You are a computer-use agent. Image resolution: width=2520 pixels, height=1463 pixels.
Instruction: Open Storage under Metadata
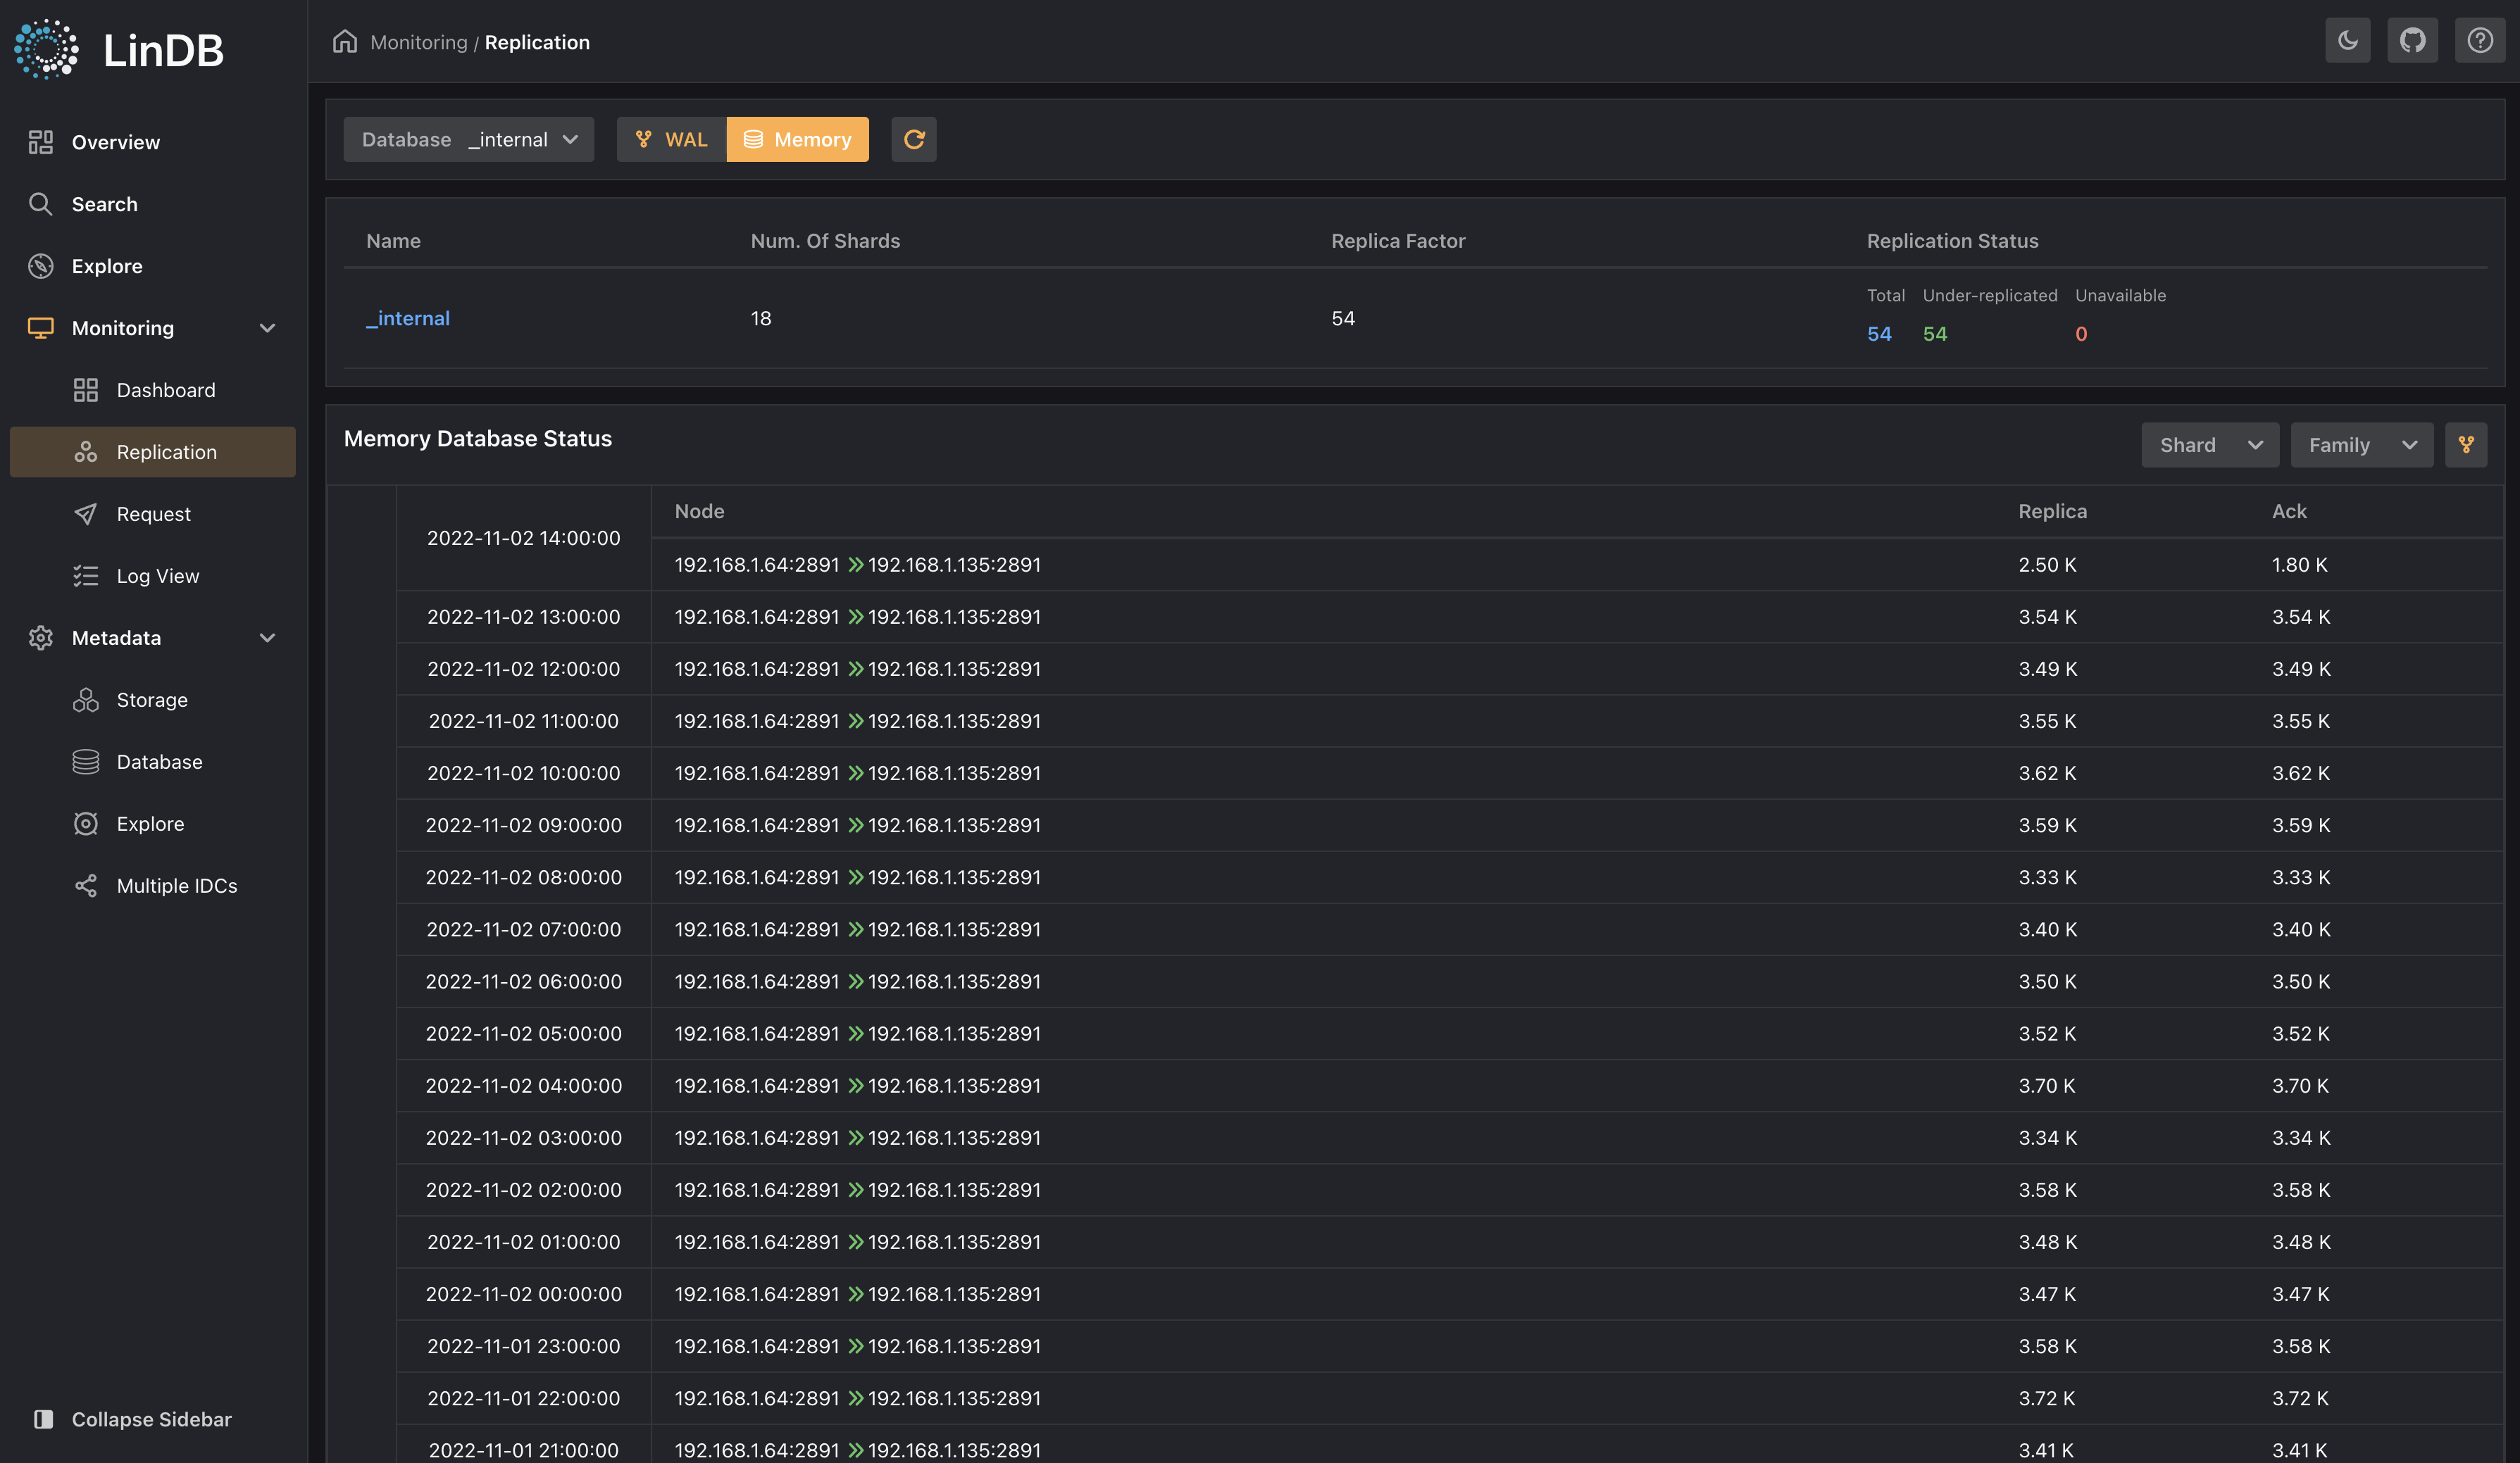(151, 700)
